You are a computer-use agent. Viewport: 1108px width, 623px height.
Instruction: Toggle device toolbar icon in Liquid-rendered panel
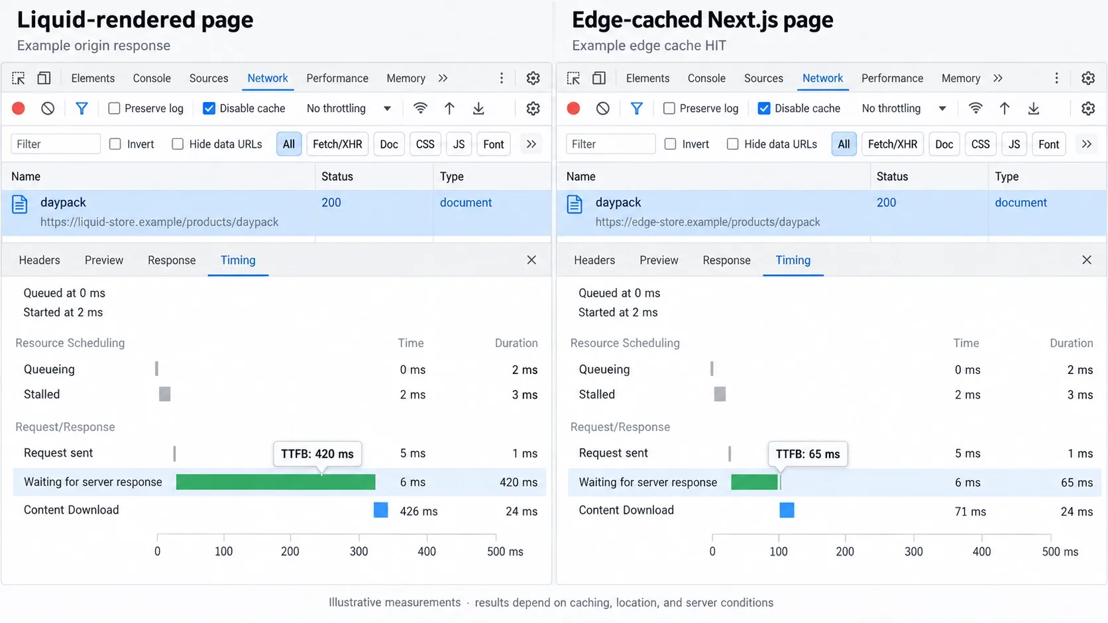44,78
